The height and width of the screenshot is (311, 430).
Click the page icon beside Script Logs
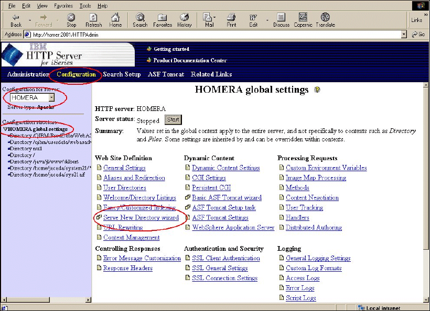[282, 297]
